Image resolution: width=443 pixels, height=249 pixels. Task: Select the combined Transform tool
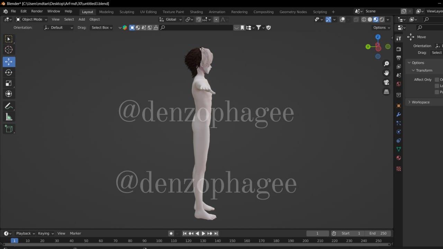pyautogui.click(x=9, y=94)
